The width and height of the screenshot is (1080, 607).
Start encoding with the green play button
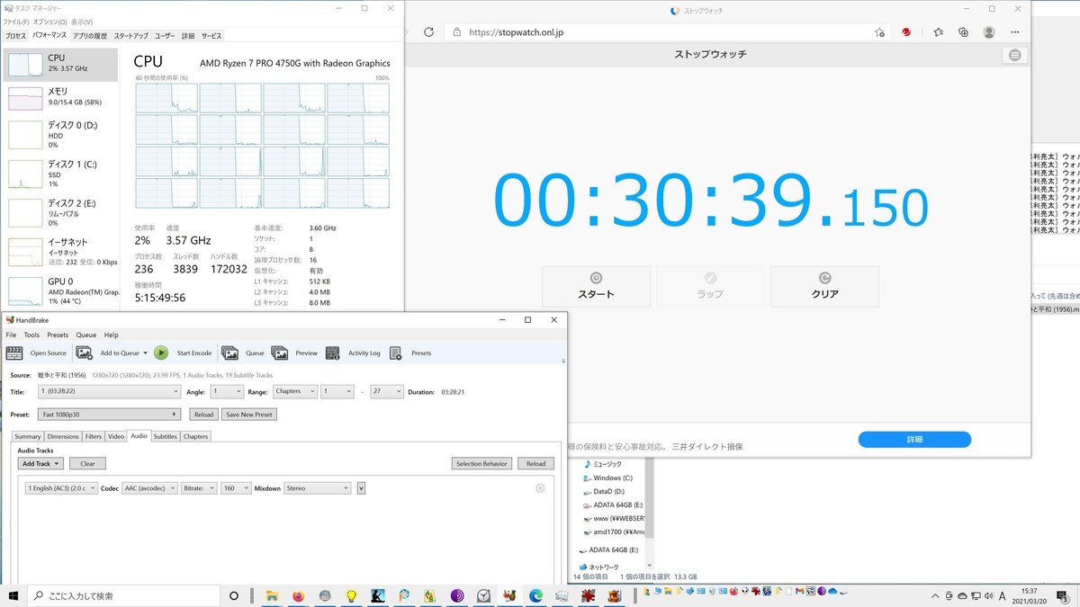pos(161,353)
